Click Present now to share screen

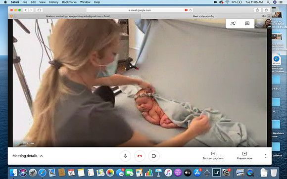(x=244, y=156)
